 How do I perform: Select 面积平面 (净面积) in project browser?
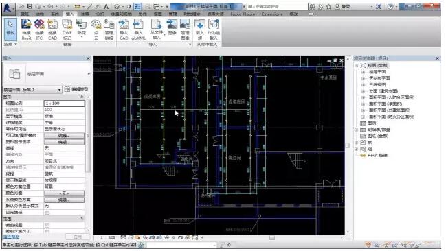(x=386, y=104)
